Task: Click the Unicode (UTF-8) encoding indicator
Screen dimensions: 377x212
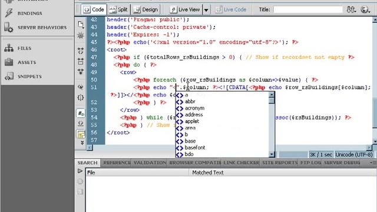Action: coord(354,154)
